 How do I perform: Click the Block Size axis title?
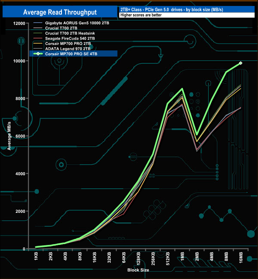tap(138, 270)
